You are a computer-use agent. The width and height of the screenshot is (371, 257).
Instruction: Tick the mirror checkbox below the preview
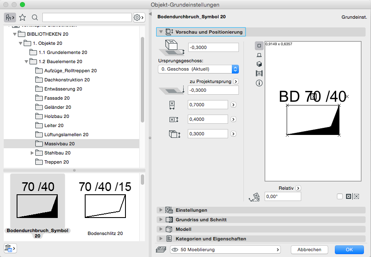[340, 196]
